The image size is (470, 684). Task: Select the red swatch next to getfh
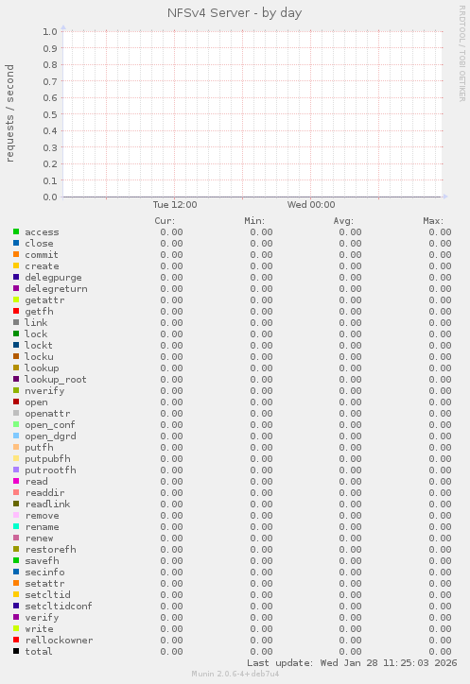pyautogui.click(x=16, y=311)
